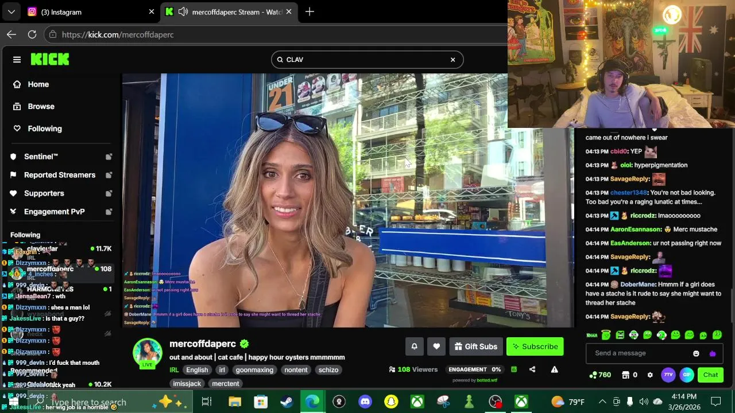735x413 pixels.
Task: Clear the CLAV search with the X
Action: tap(452, 60)
